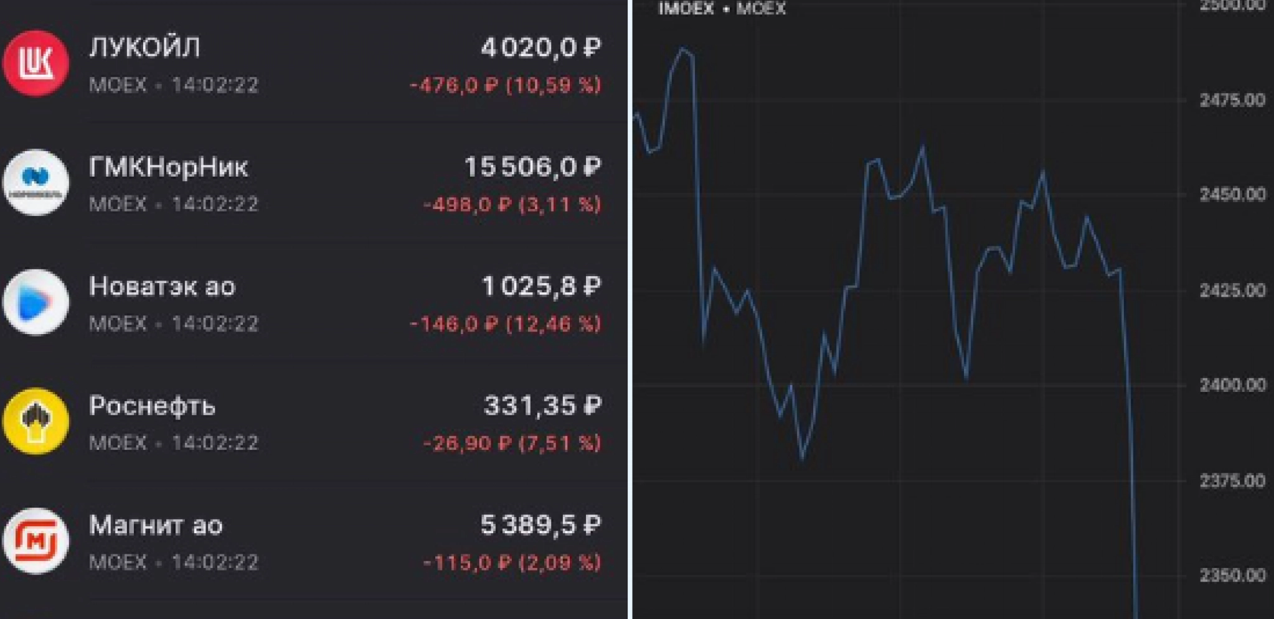Click Lukoil change -476,0 ₽ (10,59 %)
1274x619 pixels.
505,85
